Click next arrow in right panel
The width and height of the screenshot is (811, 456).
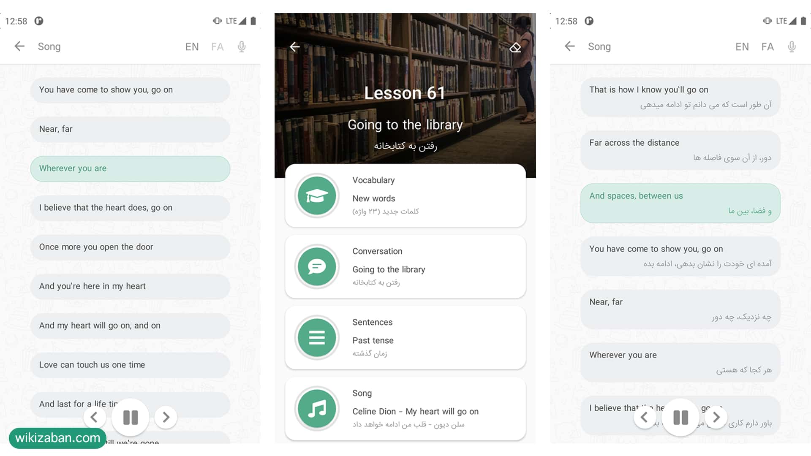[716, 416]
